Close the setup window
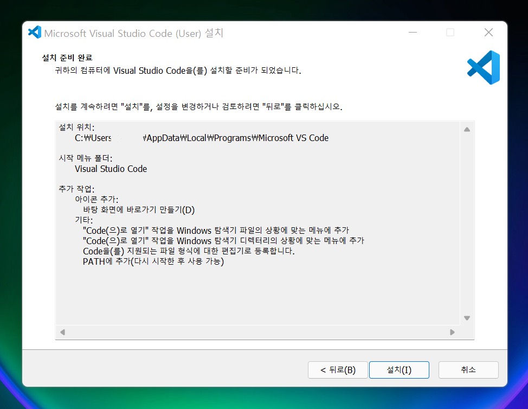 pos(488,33)
